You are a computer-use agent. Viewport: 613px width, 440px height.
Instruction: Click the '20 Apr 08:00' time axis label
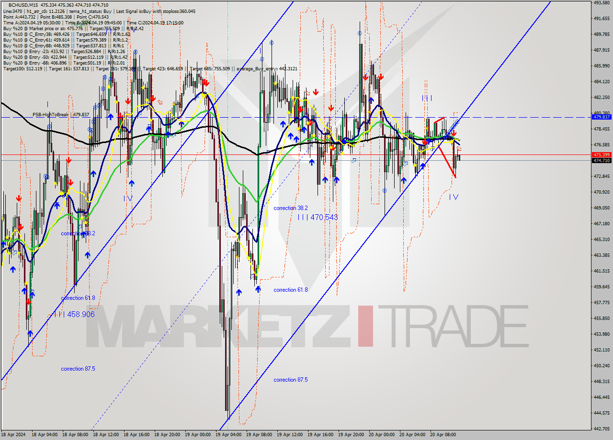(x=443, y=435)
